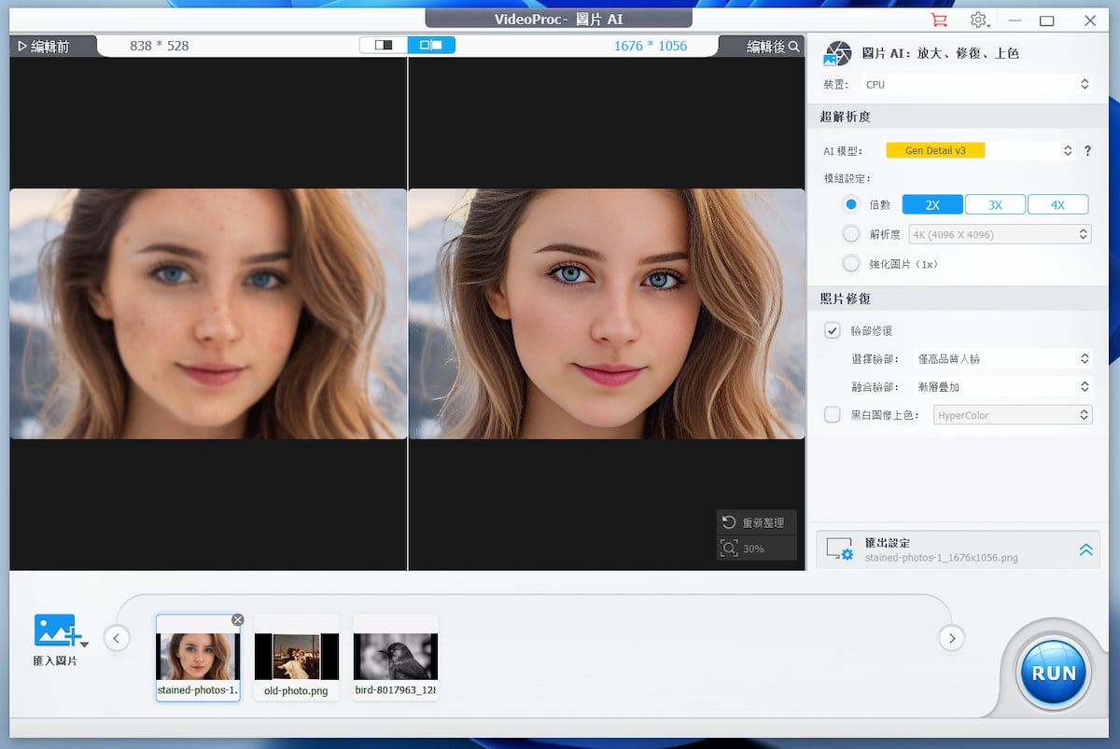Click the RUN button
The height and width of the screenshot is (749, 1120).
click(1052, 672)
